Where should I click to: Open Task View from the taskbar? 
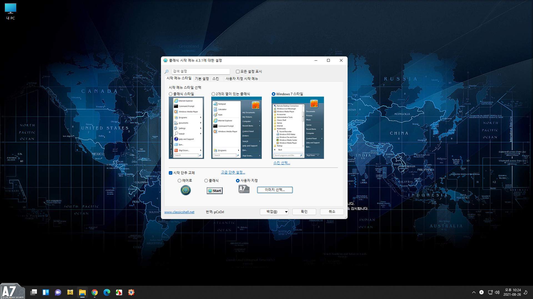tap(34, 292)
